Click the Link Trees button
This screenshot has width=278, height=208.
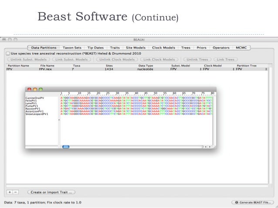click(x=226, y=59)
